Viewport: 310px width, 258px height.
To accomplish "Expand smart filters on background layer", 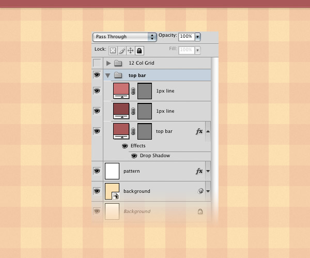I will (208, 191).
